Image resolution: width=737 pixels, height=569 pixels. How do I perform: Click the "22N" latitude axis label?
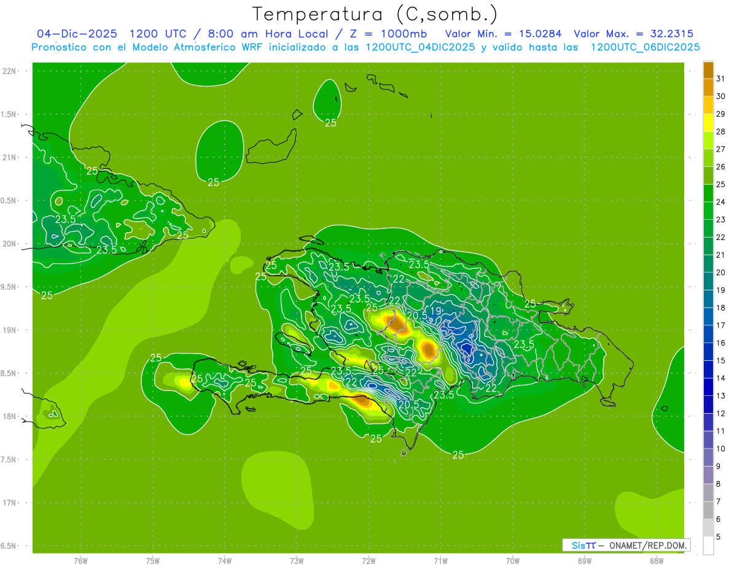pyautogui.click(x=9, y=71)
